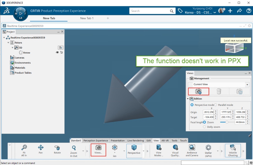Screen dimensions: 253x165
Task: Open the 3D compass play button
Action: pos(21,14)
